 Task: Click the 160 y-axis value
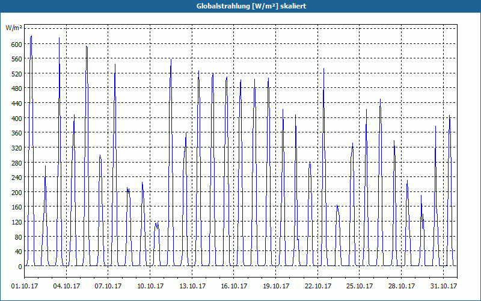16,207
